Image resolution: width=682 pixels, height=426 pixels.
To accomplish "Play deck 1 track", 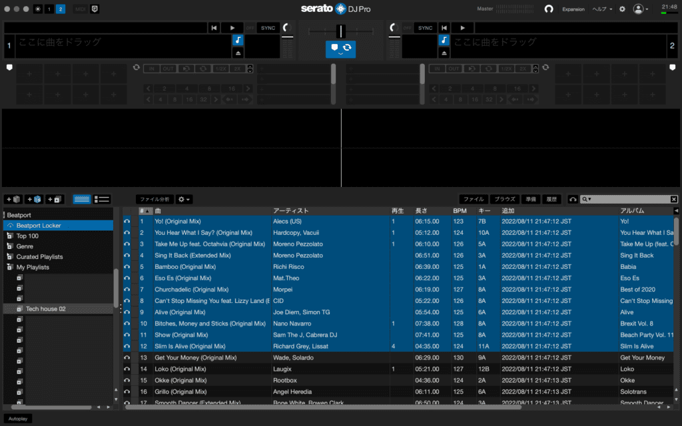I will pos(232,28).
